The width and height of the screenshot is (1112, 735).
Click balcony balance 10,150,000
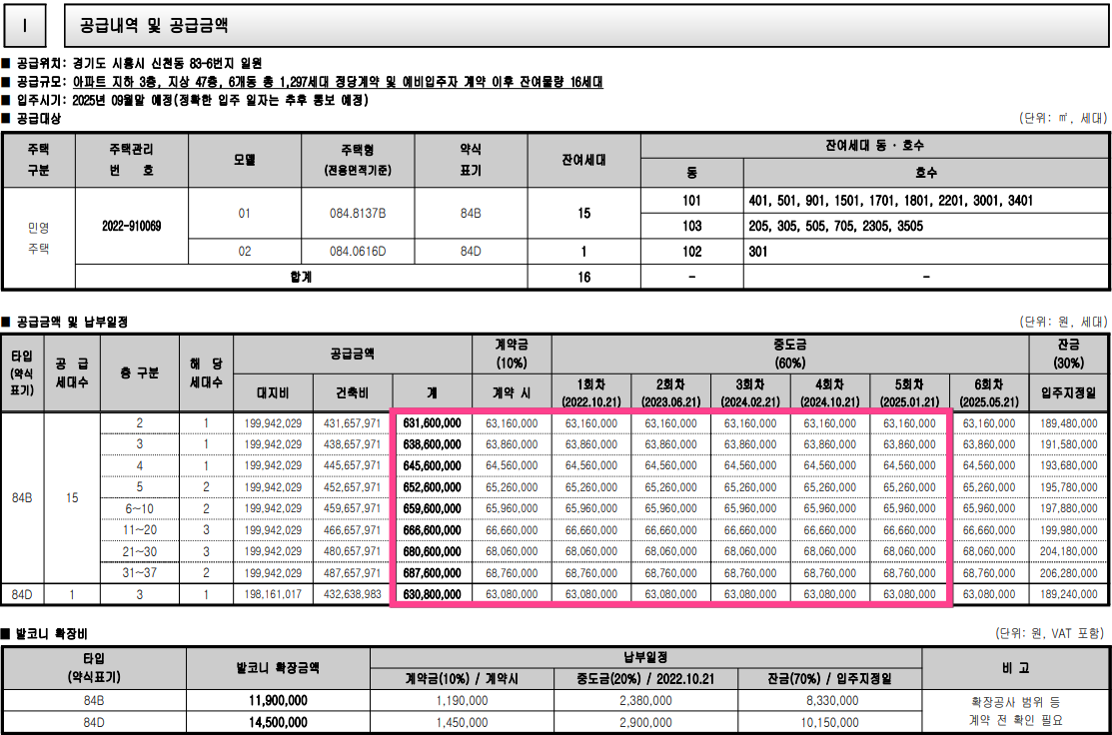tap(829, 722)
